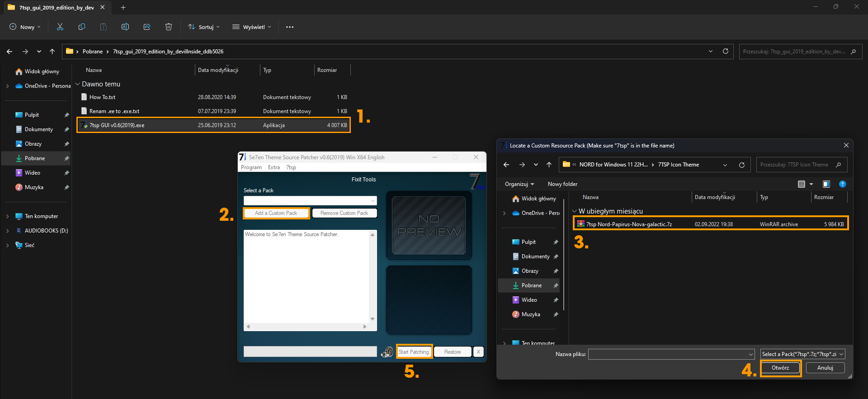Collapse the W ubiegłym miesiącu group
Image resolution: width=868 pixels, height=399 pixels.
click(x=574, y=211)
